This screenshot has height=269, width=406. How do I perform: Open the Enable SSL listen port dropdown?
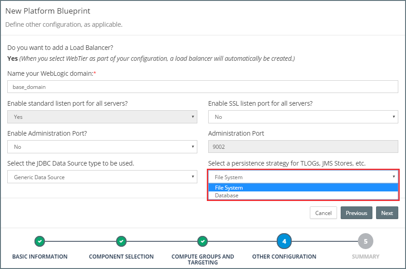coord(303,117)
